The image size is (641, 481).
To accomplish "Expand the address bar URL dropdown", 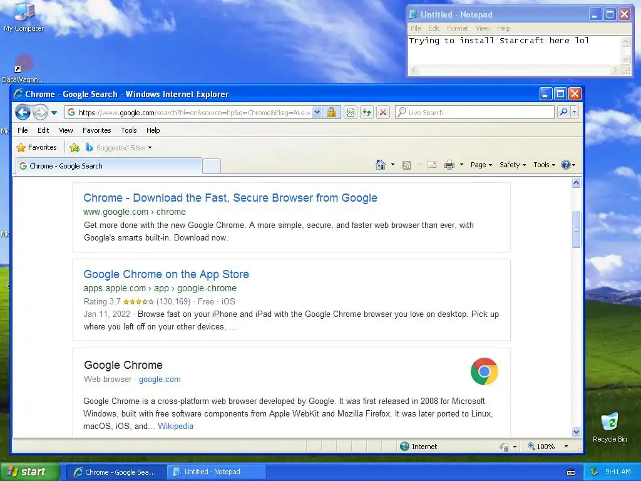I will pyautogui.click(x=317, y=112).
